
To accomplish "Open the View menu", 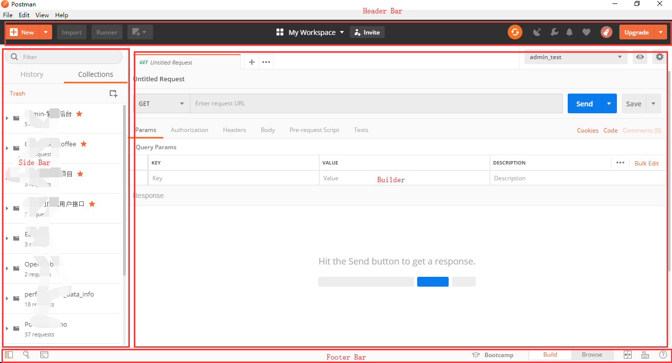I will tap(42, 15).
